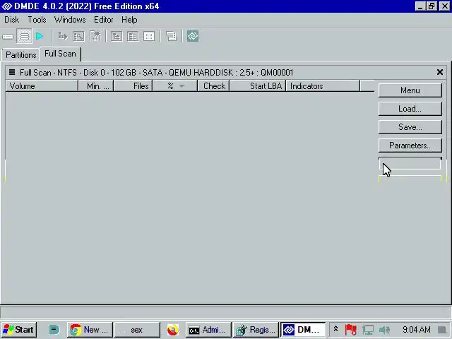Click the blue play scan icon

[x=40, y=36]
